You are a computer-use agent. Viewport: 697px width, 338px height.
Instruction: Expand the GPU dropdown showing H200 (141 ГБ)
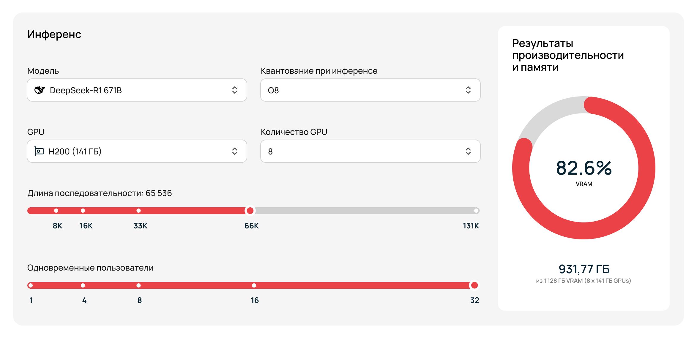[137, 151]
